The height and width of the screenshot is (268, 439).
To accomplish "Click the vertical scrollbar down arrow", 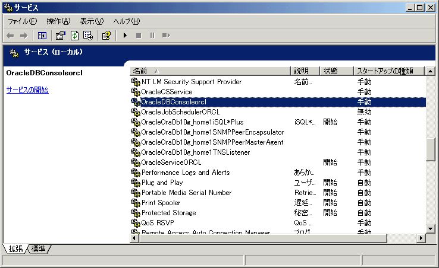I will [430, 229].
